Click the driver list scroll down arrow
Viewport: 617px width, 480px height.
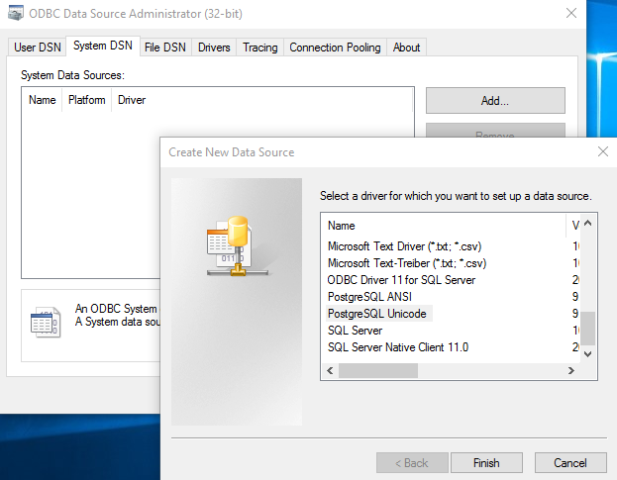pyautogui.click(x=588, y=354)
